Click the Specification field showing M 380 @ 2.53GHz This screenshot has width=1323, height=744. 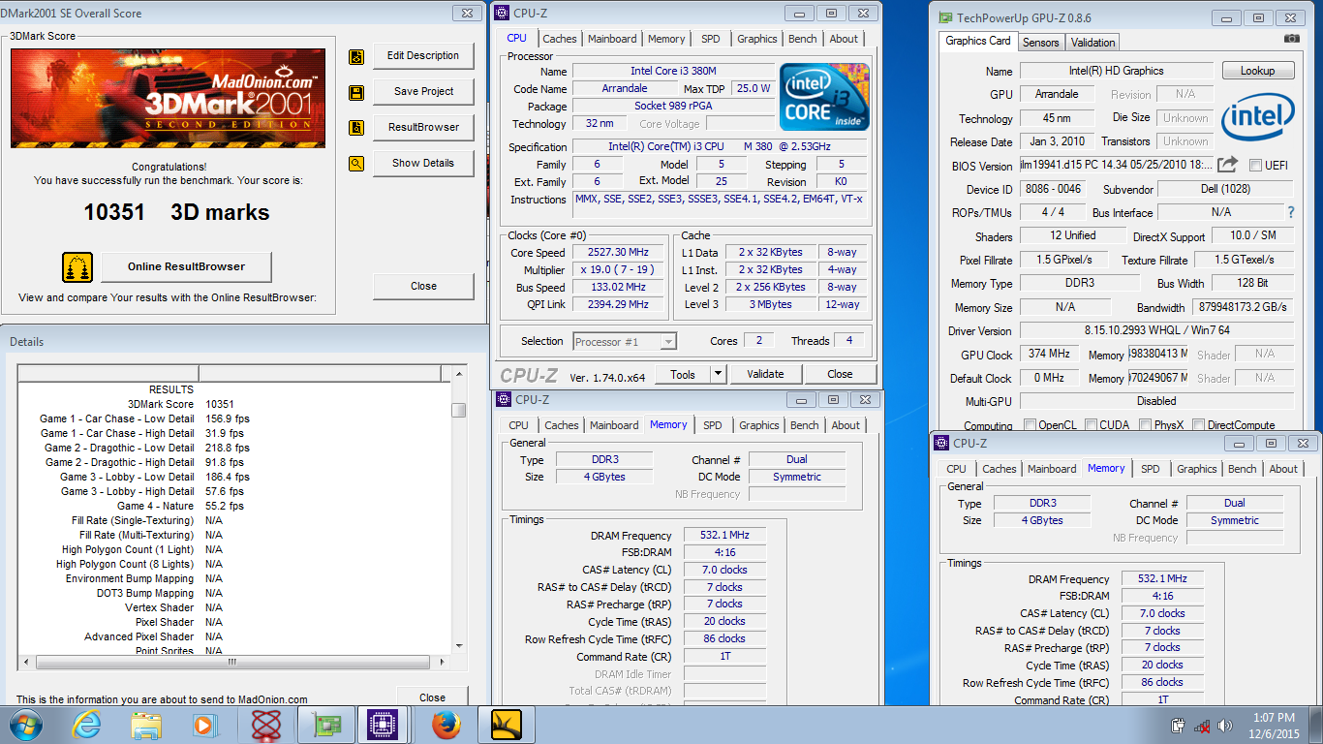tap(721, 147)
